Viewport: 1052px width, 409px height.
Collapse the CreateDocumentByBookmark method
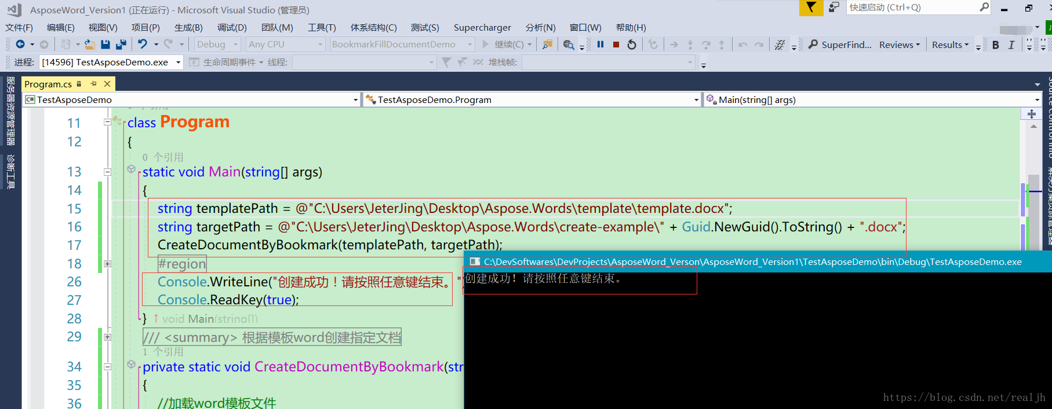[107, 367]
